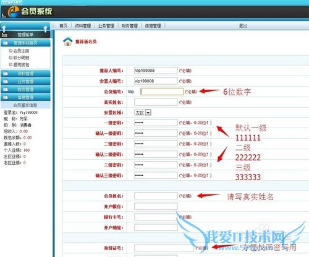Expand the 业务管理 sidebar section
The height and width of the screenshot is (257, 309).
[25, 82]
